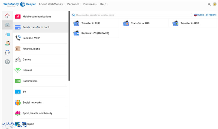Screen dimensions: 218x129
Task: Click the Bookmakers score icon
Action: click(18, 81)
